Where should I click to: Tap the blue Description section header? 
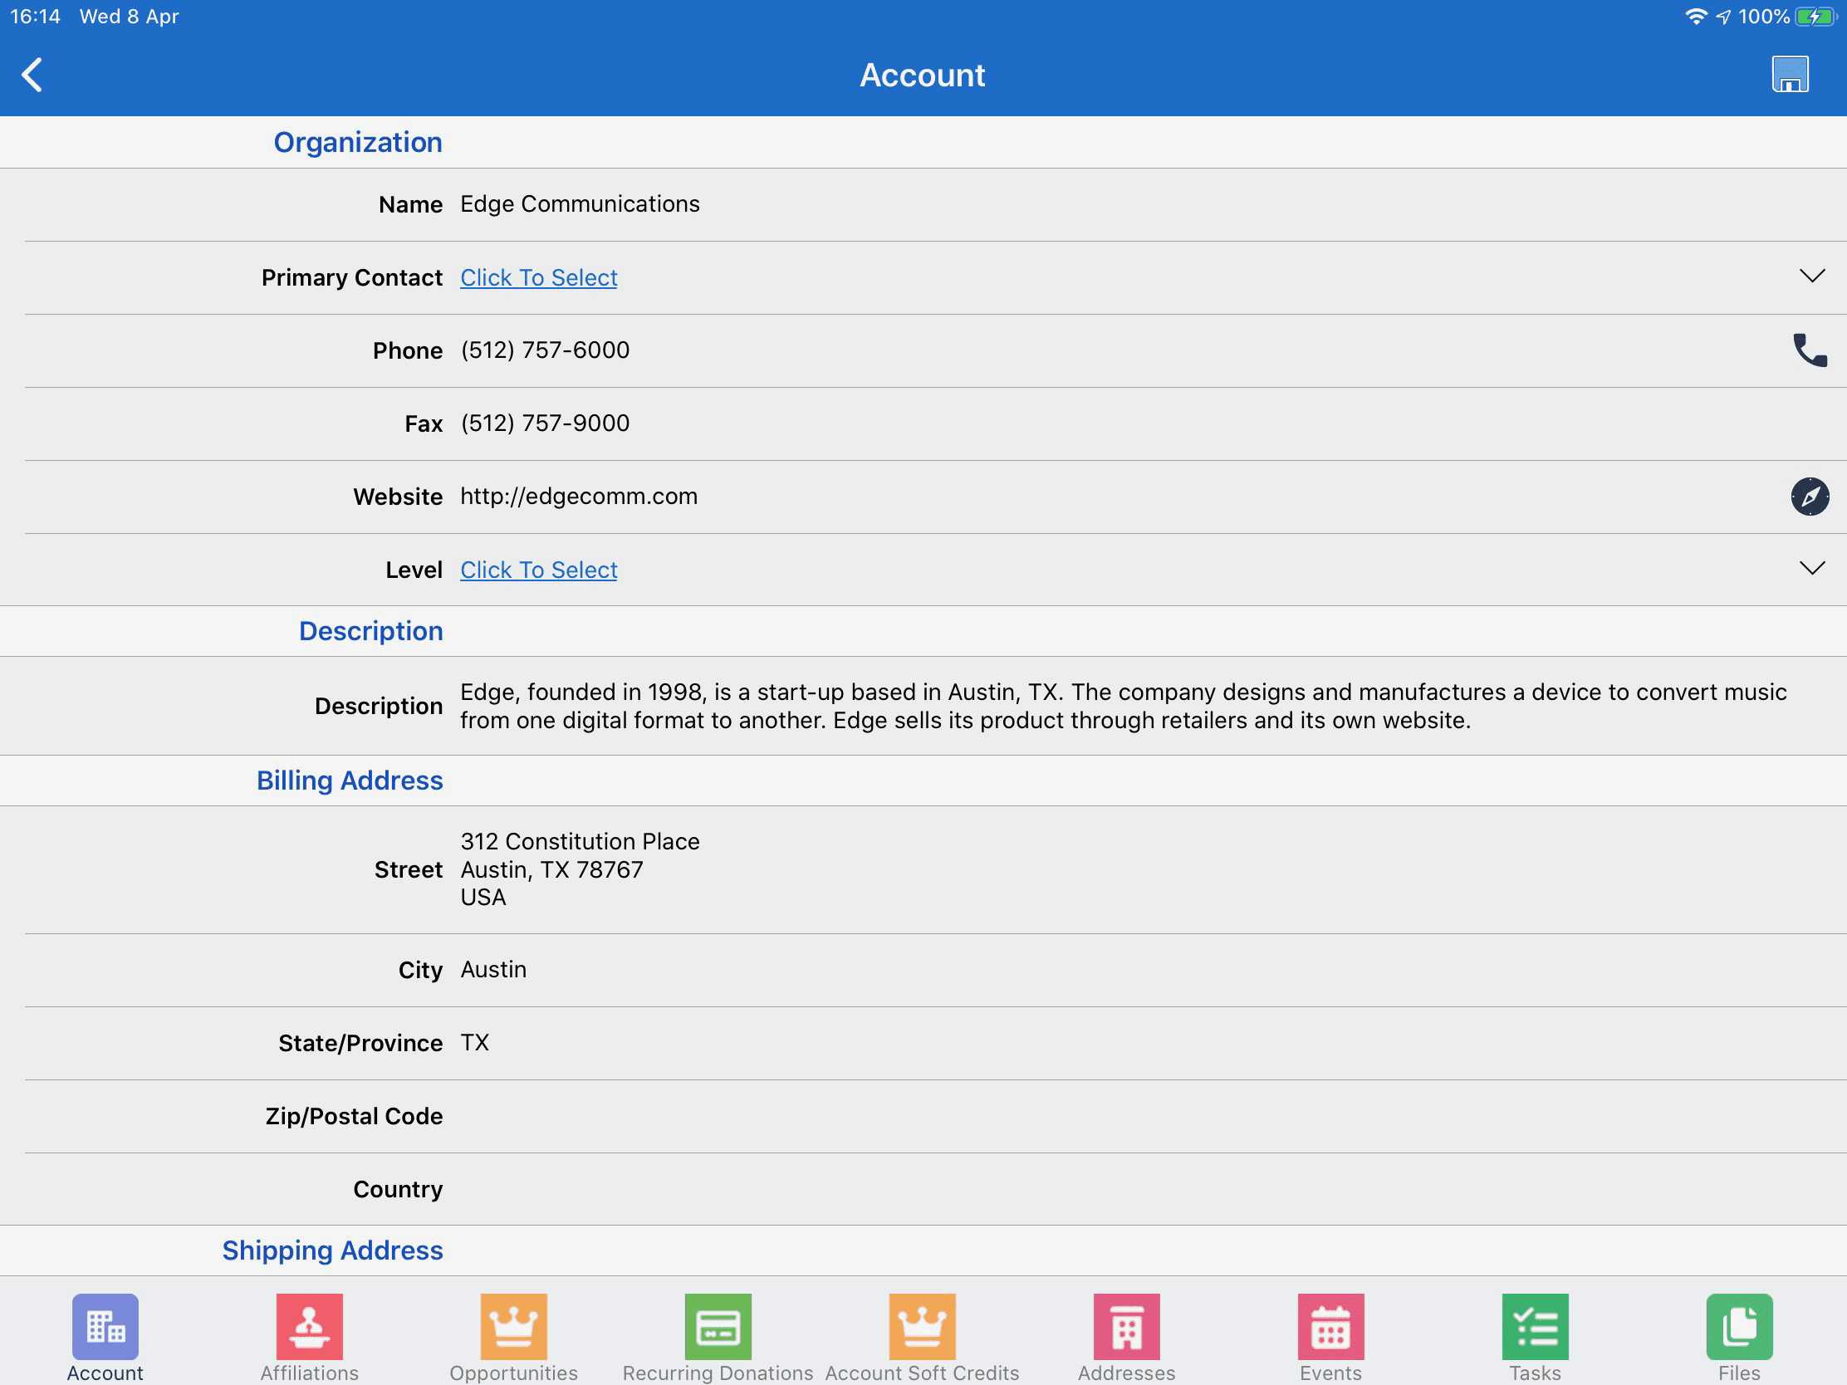pyautogui.click(x=370, y=631)
